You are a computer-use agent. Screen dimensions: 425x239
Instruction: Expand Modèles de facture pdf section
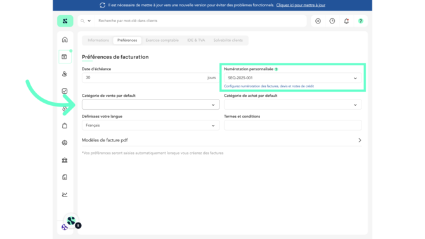coord(222,140)
